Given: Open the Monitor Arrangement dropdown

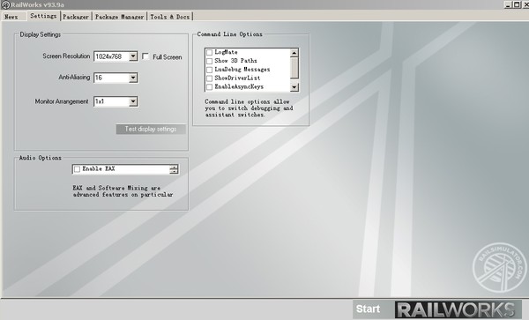Looking at the screenshot, I should [x=133, y=101].
